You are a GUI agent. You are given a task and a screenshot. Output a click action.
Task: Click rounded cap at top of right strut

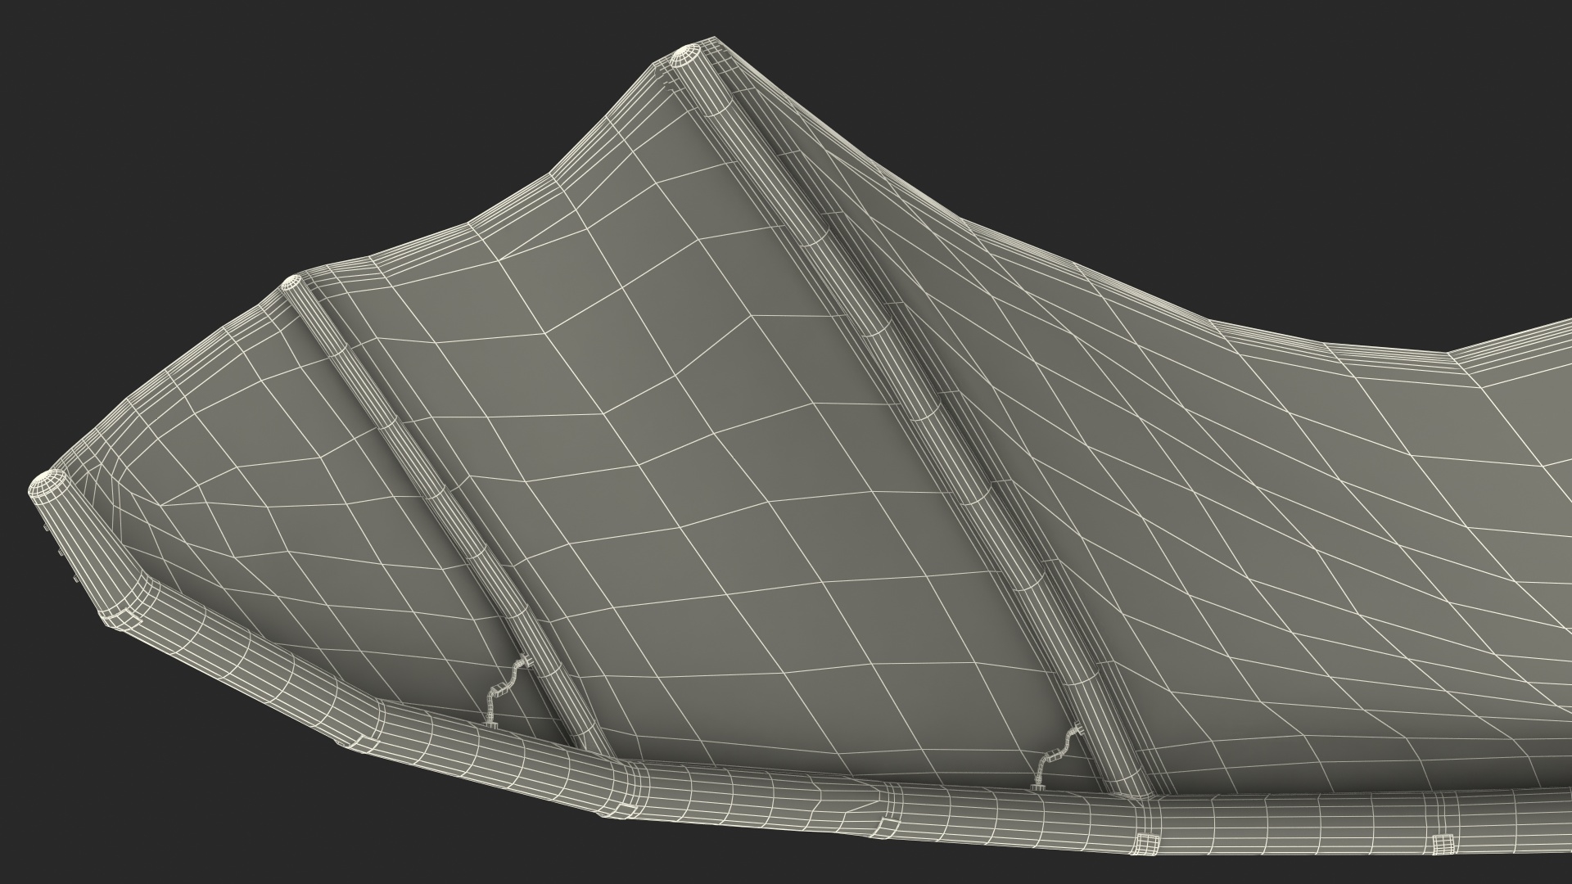[x=684, y=57]
